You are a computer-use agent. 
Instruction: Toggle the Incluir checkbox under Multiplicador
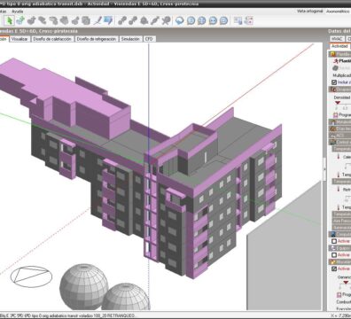(334, 82)
